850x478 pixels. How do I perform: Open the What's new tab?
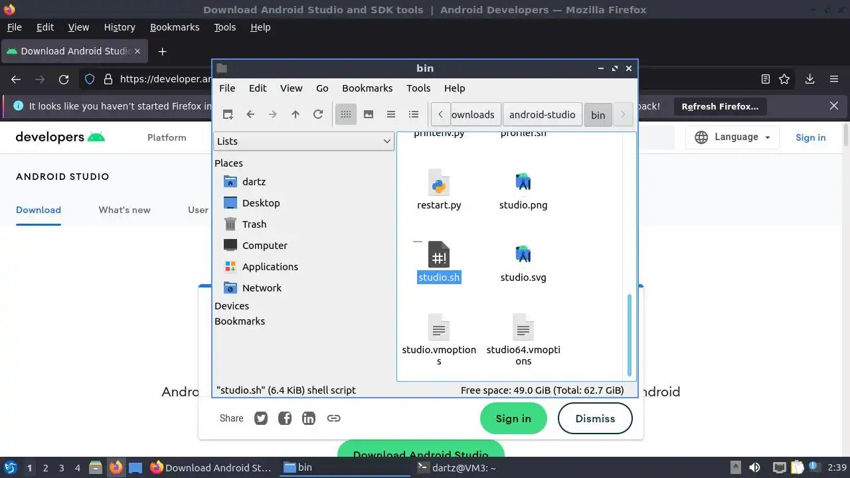point(124,210)
